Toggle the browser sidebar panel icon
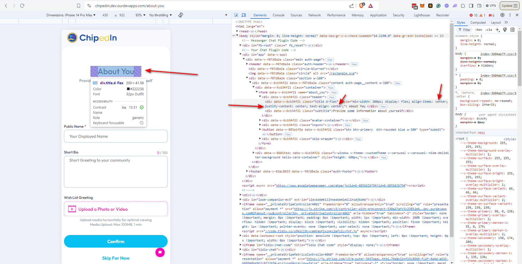This screenshot has width=522, height=264. tap(471, 6)
